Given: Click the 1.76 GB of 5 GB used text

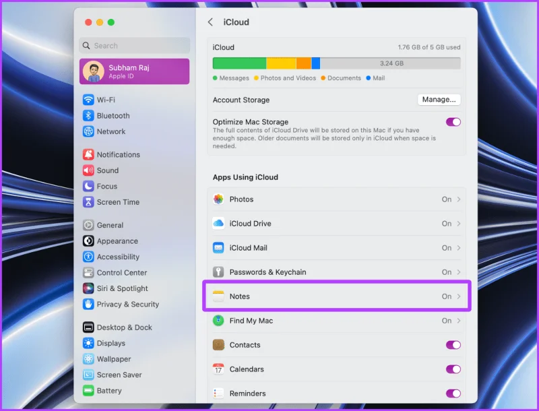Looking at the screenshot, I should pos(429,47).
